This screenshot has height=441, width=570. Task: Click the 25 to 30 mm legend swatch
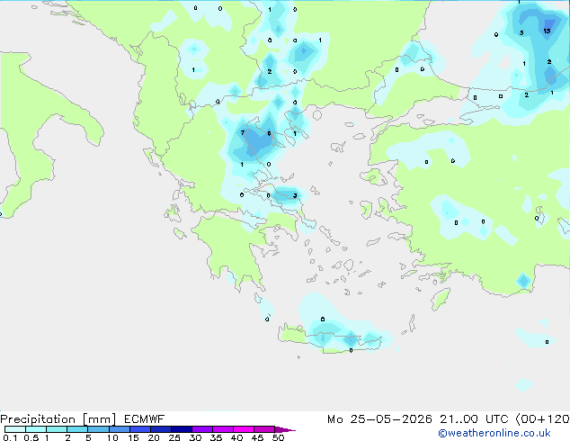pos(181,429)
